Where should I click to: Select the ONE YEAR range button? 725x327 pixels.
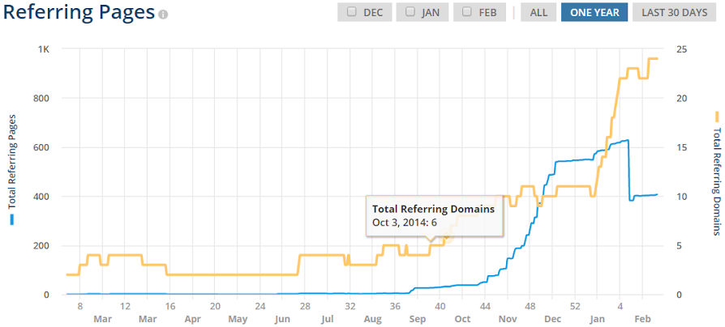click(x=594, y=12)
